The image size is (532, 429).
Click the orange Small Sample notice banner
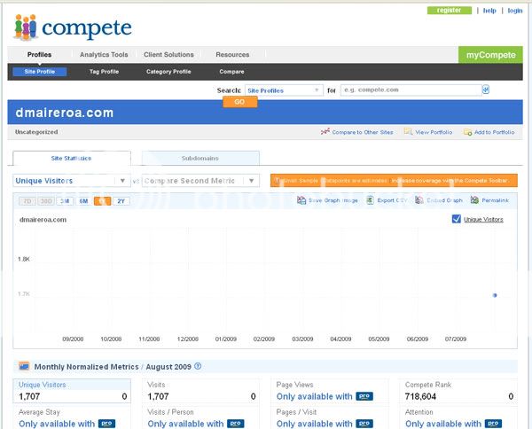(394, 181)
